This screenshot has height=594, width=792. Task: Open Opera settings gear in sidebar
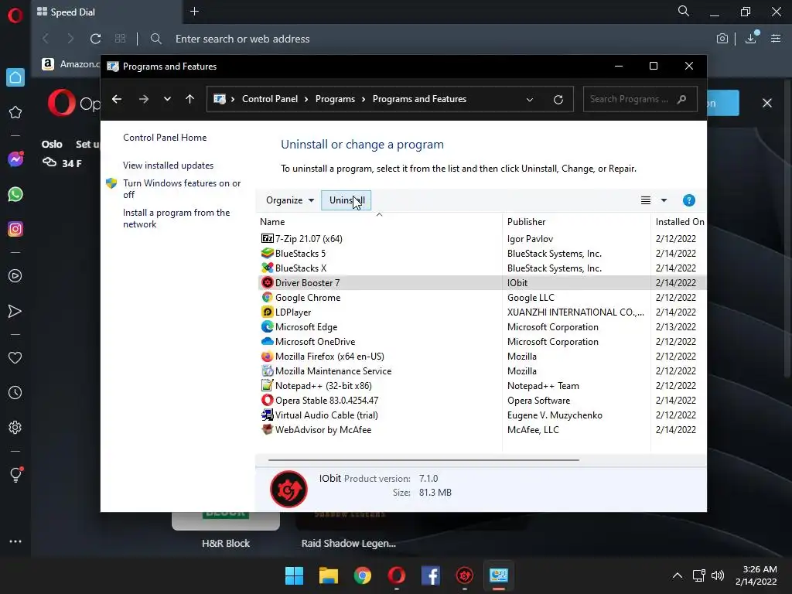click(15, 427)
